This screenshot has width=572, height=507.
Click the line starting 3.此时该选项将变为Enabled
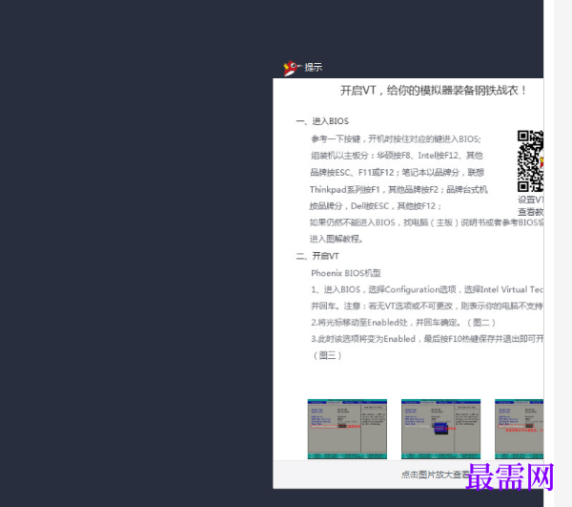pyautogui.click(x=427, y=339)
